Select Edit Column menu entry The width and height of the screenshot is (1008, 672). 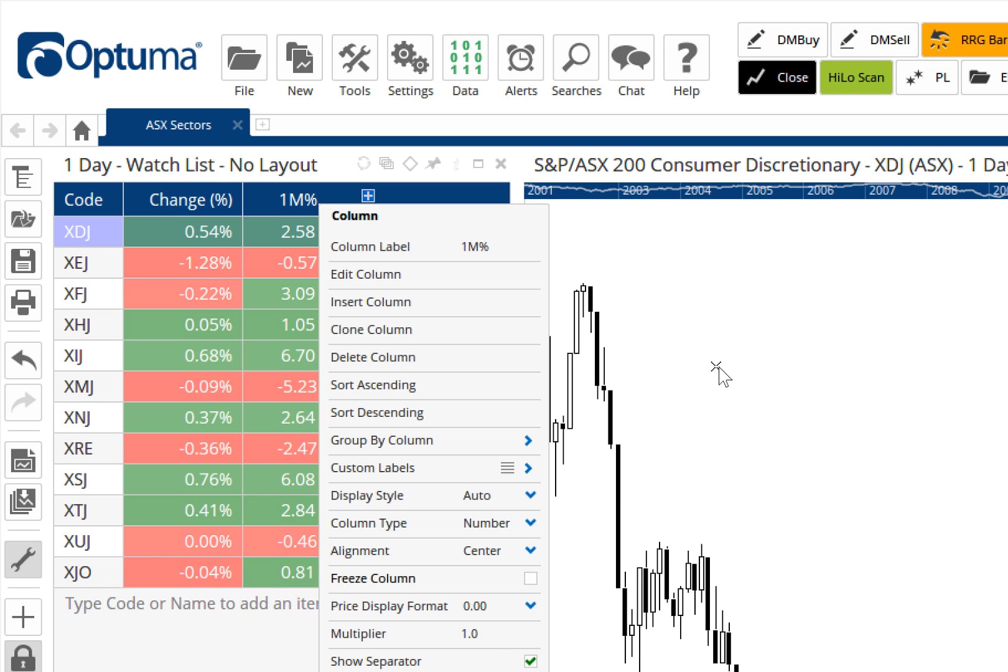click(x=434, y=274)
